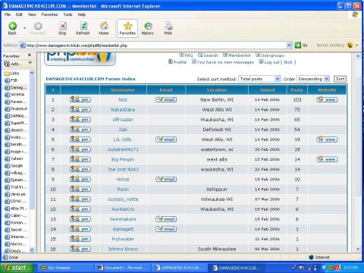Expand Favorites panel chevron next to Add
This screenshot has height=273, width=364.
point(30,63)
